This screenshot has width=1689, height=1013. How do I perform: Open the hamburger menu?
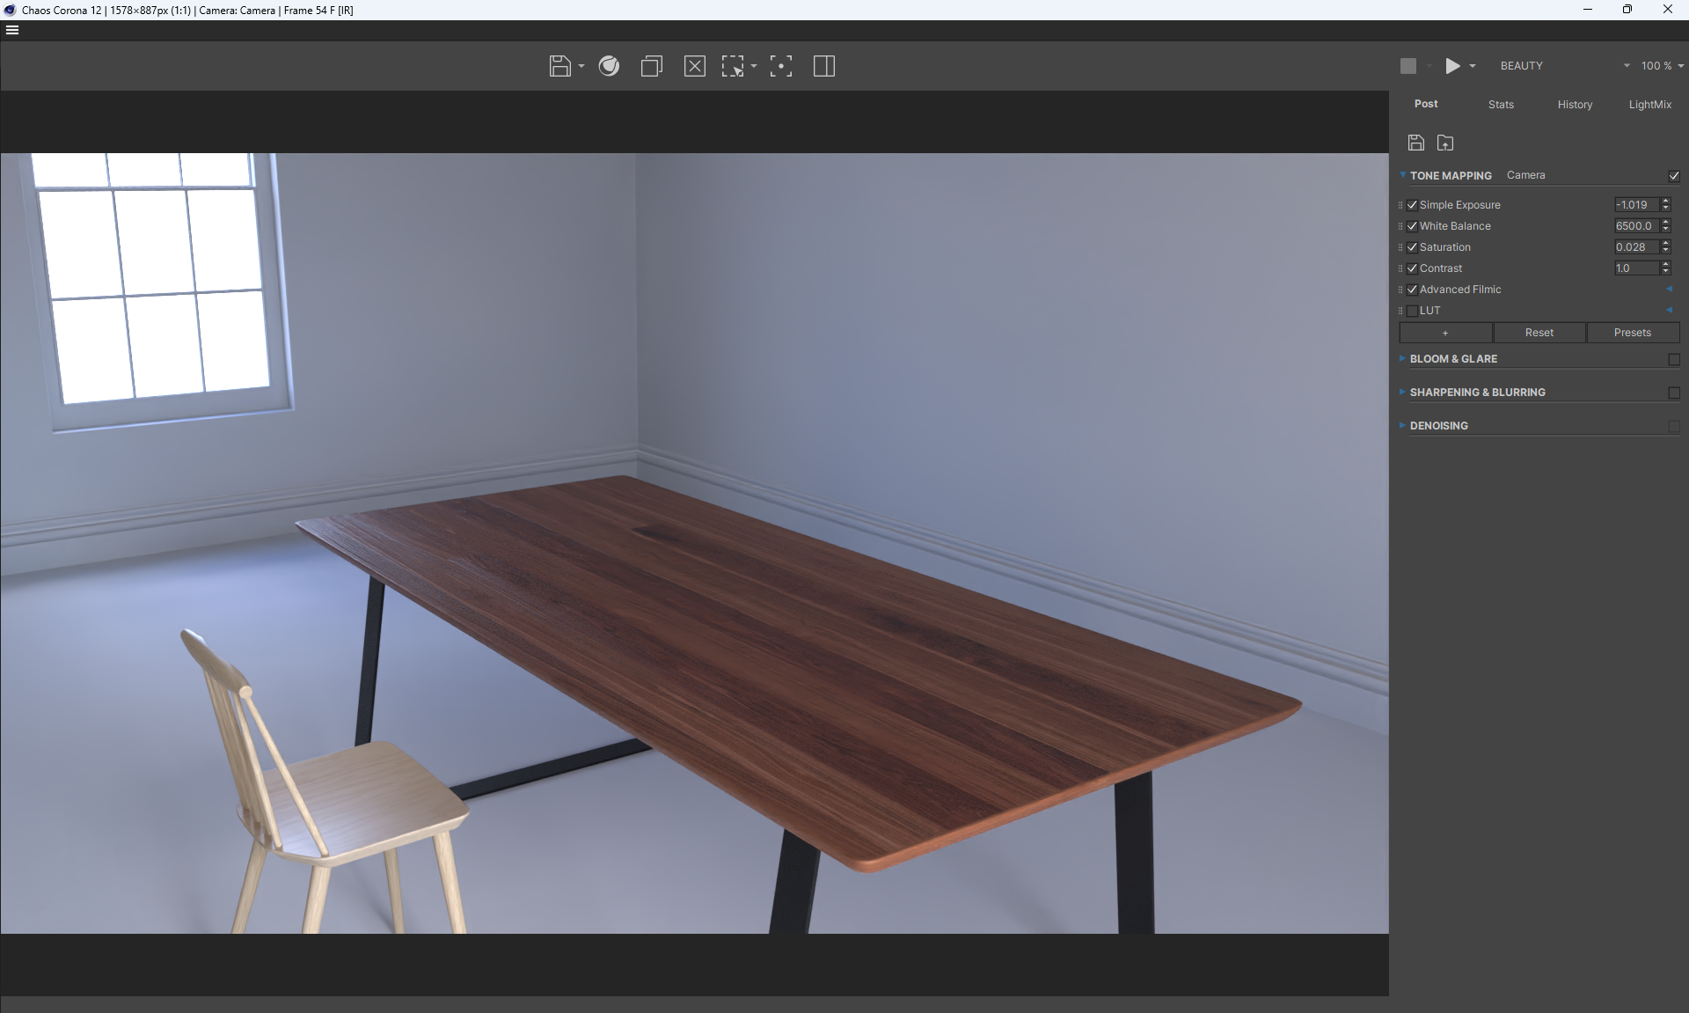(x=12, y=30)
